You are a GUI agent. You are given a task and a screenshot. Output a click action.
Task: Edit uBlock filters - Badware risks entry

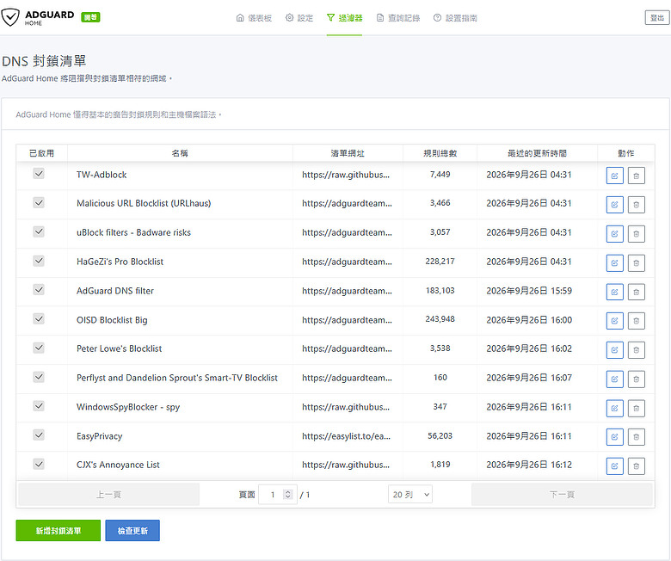click(x=614, y=234)
